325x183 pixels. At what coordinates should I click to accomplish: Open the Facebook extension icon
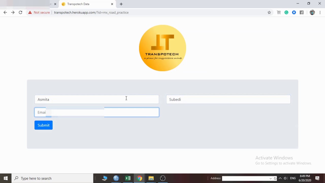302,12
